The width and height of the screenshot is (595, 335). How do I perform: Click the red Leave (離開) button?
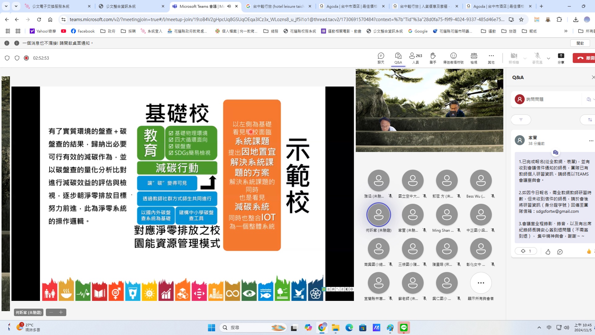pyautogui.click(x=584, y=58)
